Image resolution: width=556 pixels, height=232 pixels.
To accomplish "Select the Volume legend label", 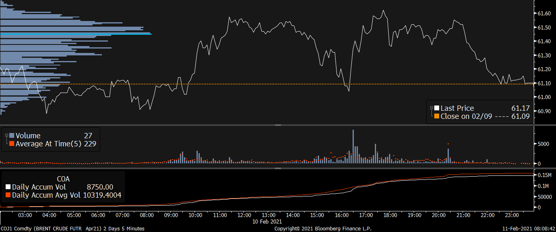I will (28, 136).
